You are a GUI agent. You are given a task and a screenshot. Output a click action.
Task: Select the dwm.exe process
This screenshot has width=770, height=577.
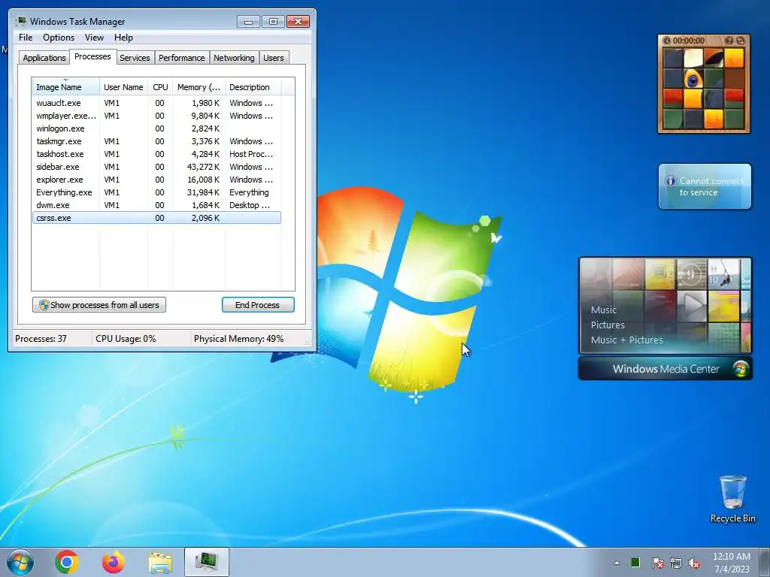click(156, 205)
